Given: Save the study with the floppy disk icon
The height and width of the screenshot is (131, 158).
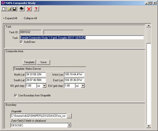Looking at the screenshot, I should [x=15, y=9].
